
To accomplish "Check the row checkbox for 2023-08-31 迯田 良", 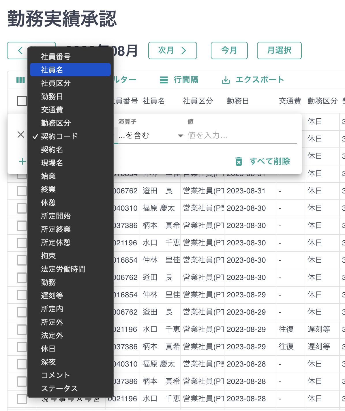I will pos(22,191).
